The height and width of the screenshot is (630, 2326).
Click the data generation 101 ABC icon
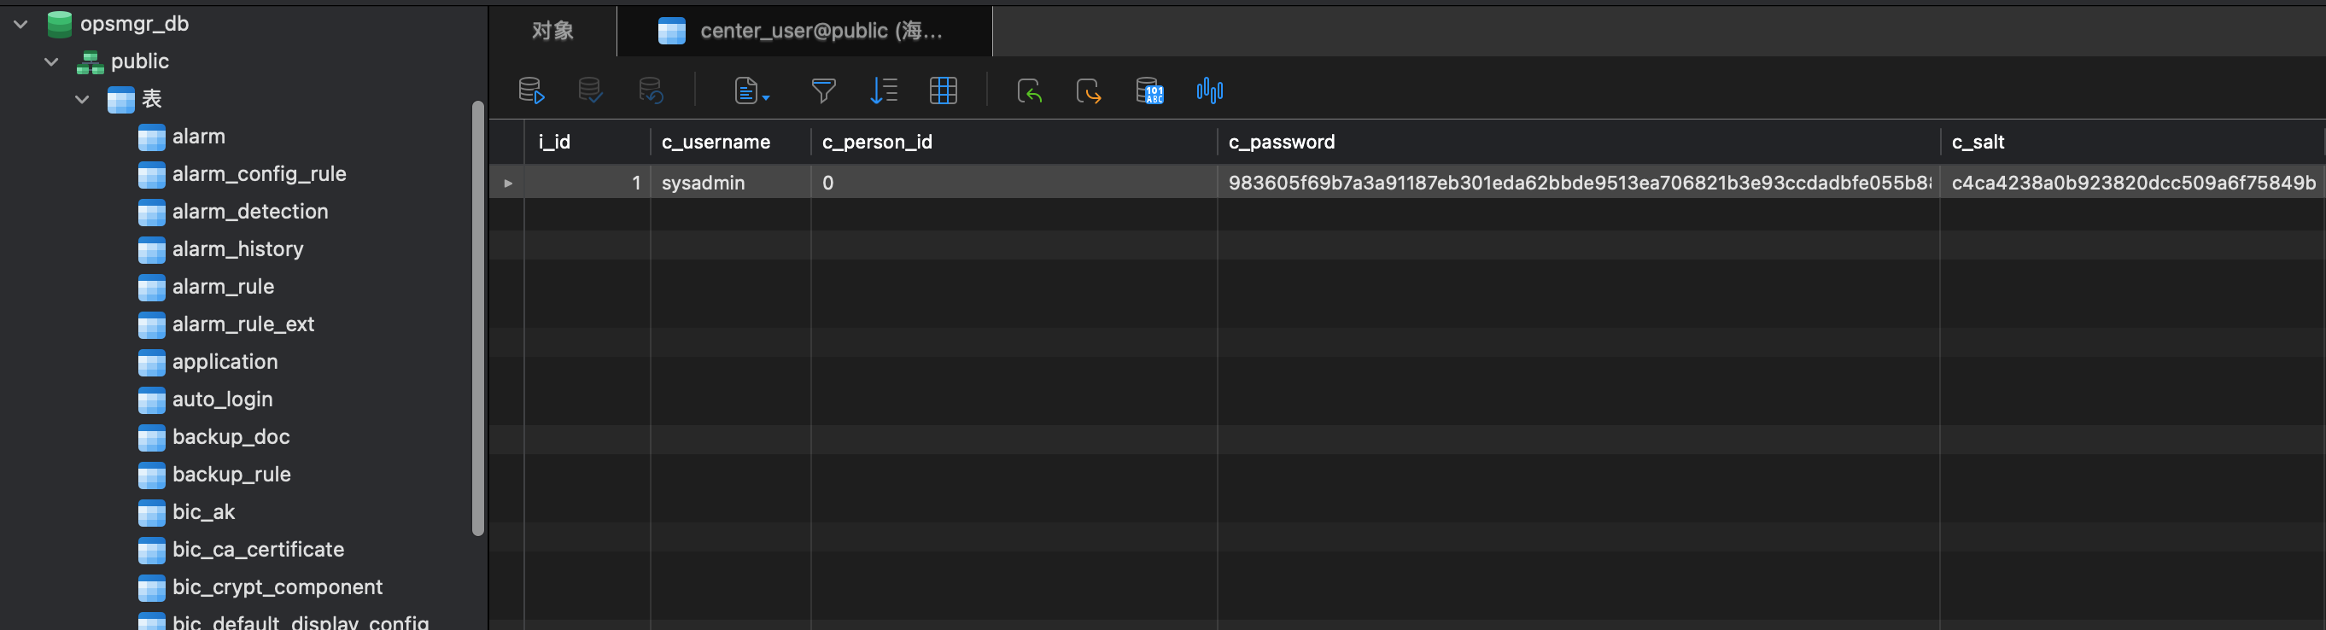[1149, 90]
